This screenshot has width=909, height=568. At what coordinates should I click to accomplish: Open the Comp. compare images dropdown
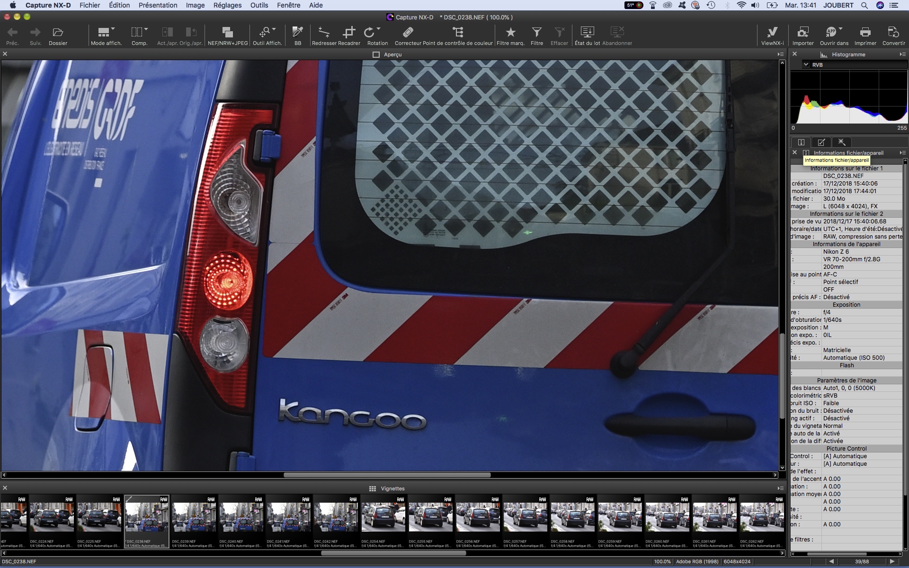pyautogui.click(x=139, y=36)
